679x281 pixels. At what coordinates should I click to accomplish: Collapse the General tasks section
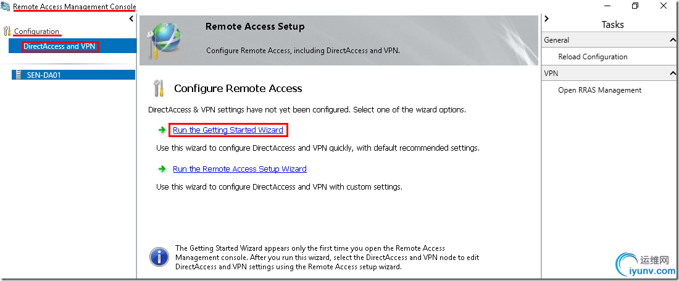pos(672,40)
